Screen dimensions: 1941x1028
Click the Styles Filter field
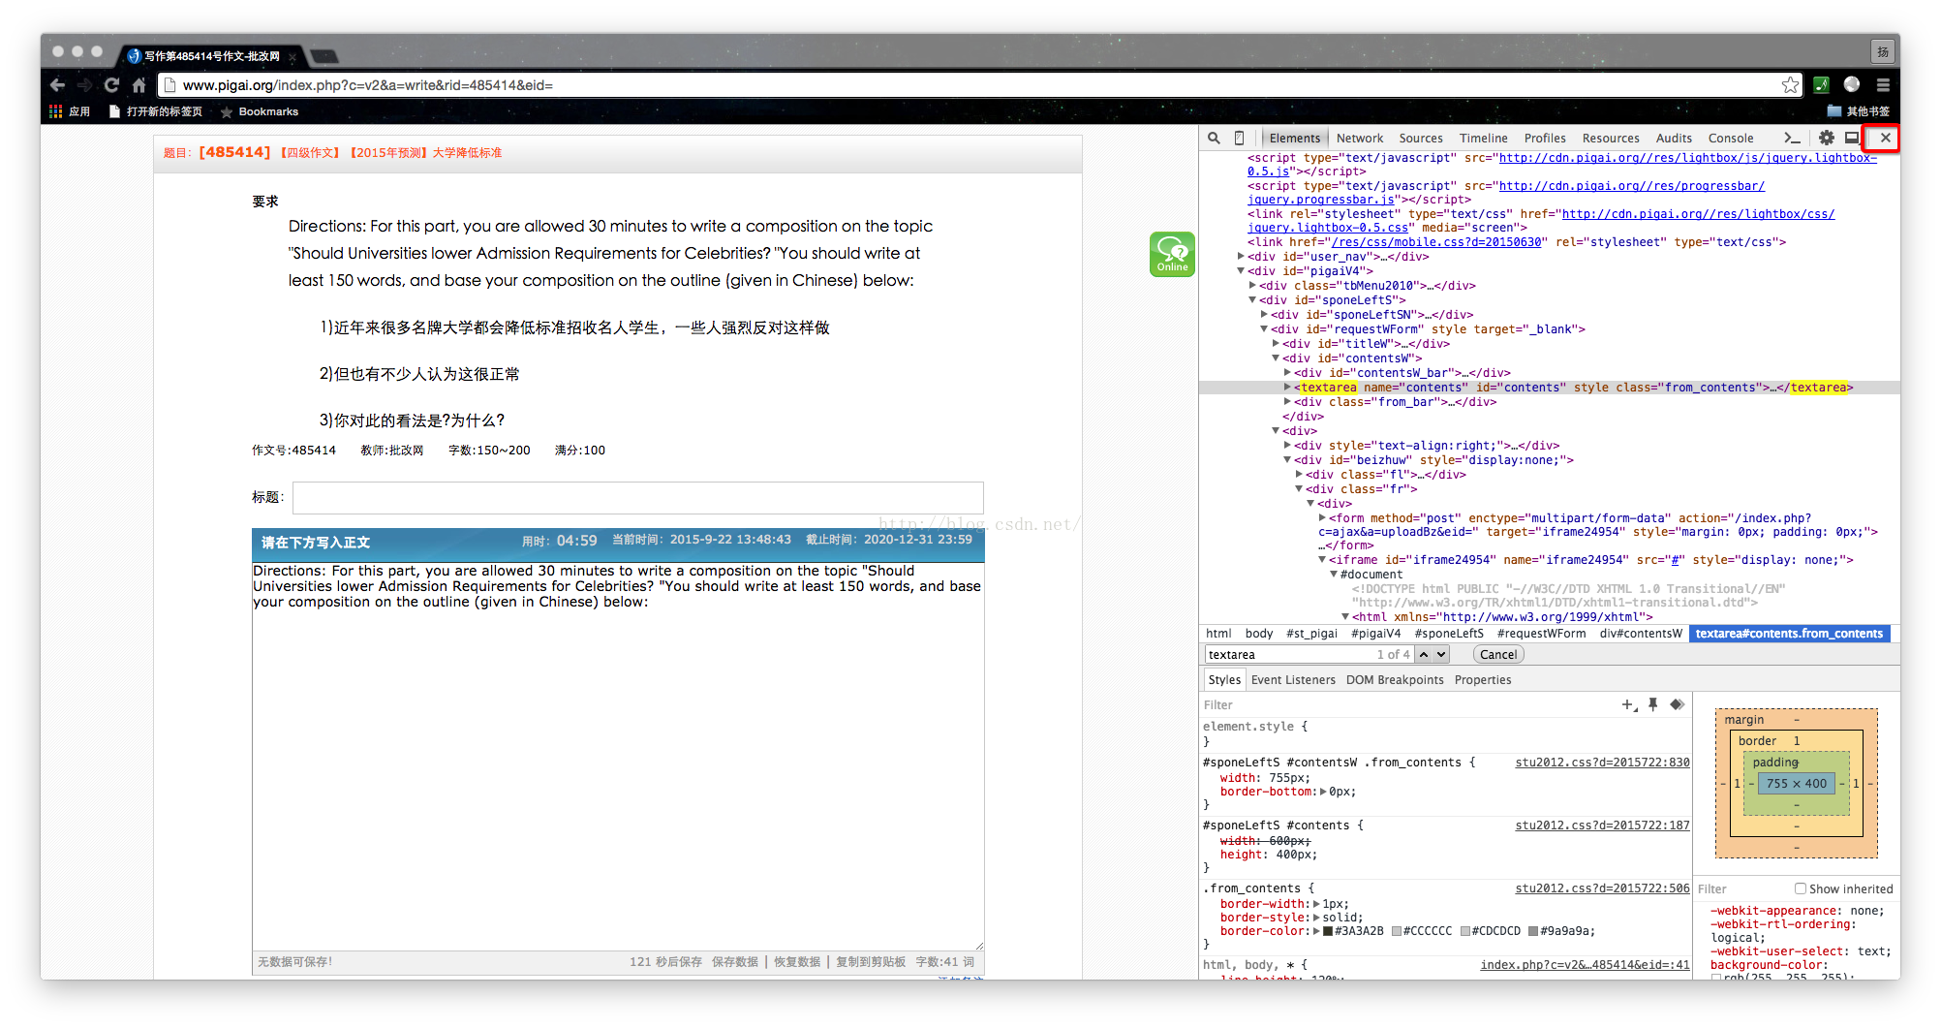[x=1404, y=705]
